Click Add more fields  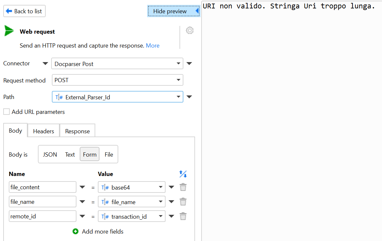click(x=103, y=232)
